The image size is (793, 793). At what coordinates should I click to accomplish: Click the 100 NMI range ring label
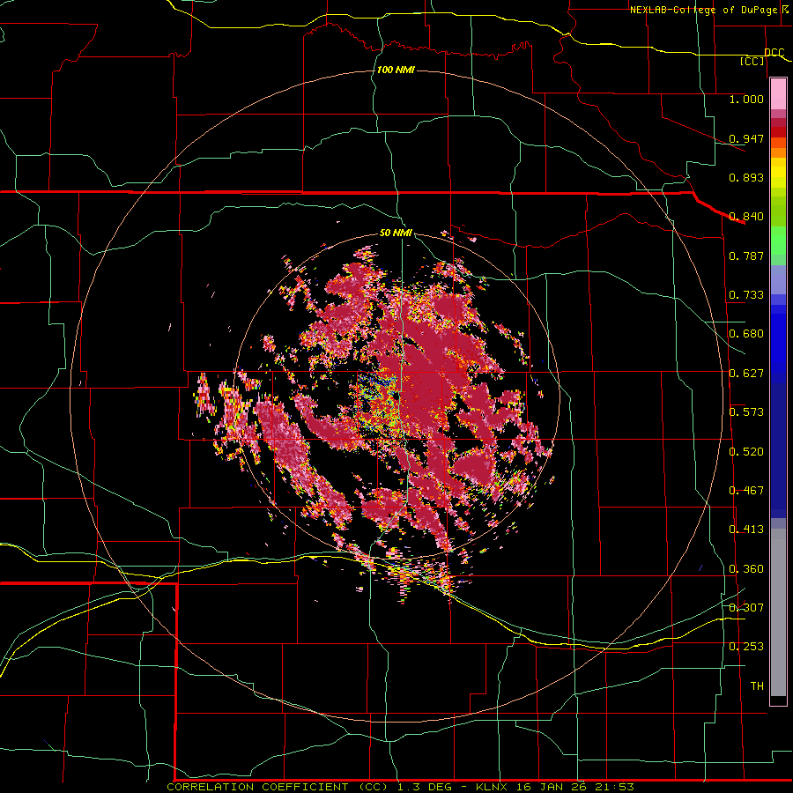pyautogui.click(x=396, y=70)
